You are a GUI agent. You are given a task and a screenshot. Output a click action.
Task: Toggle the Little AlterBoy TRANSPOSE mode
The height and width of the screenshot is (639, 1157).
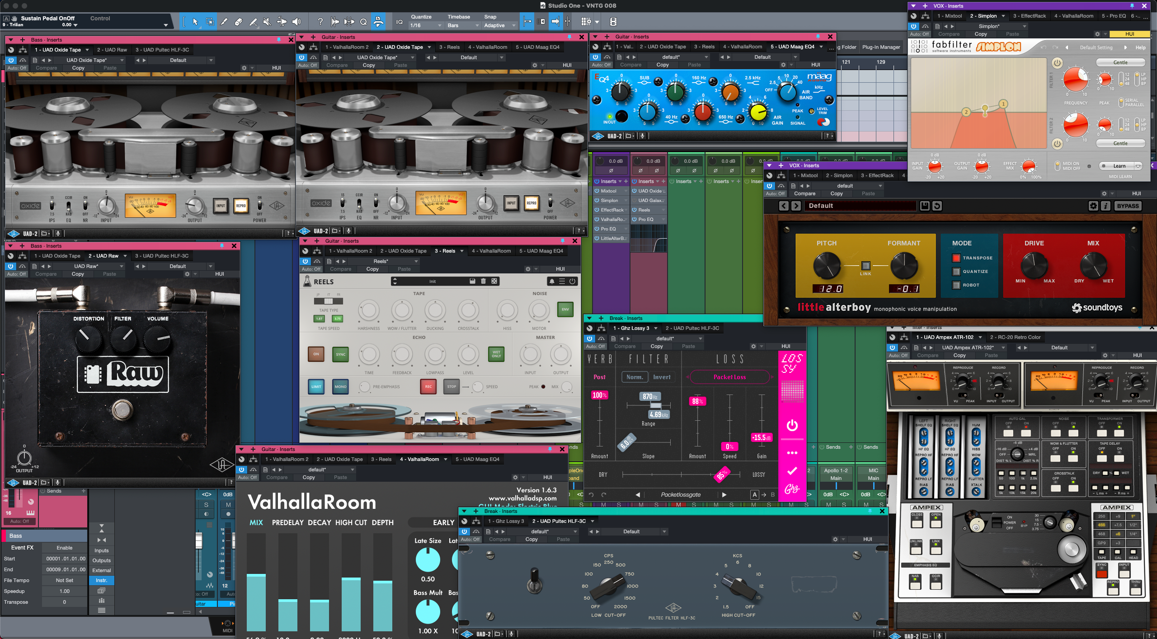pos(956,258)
